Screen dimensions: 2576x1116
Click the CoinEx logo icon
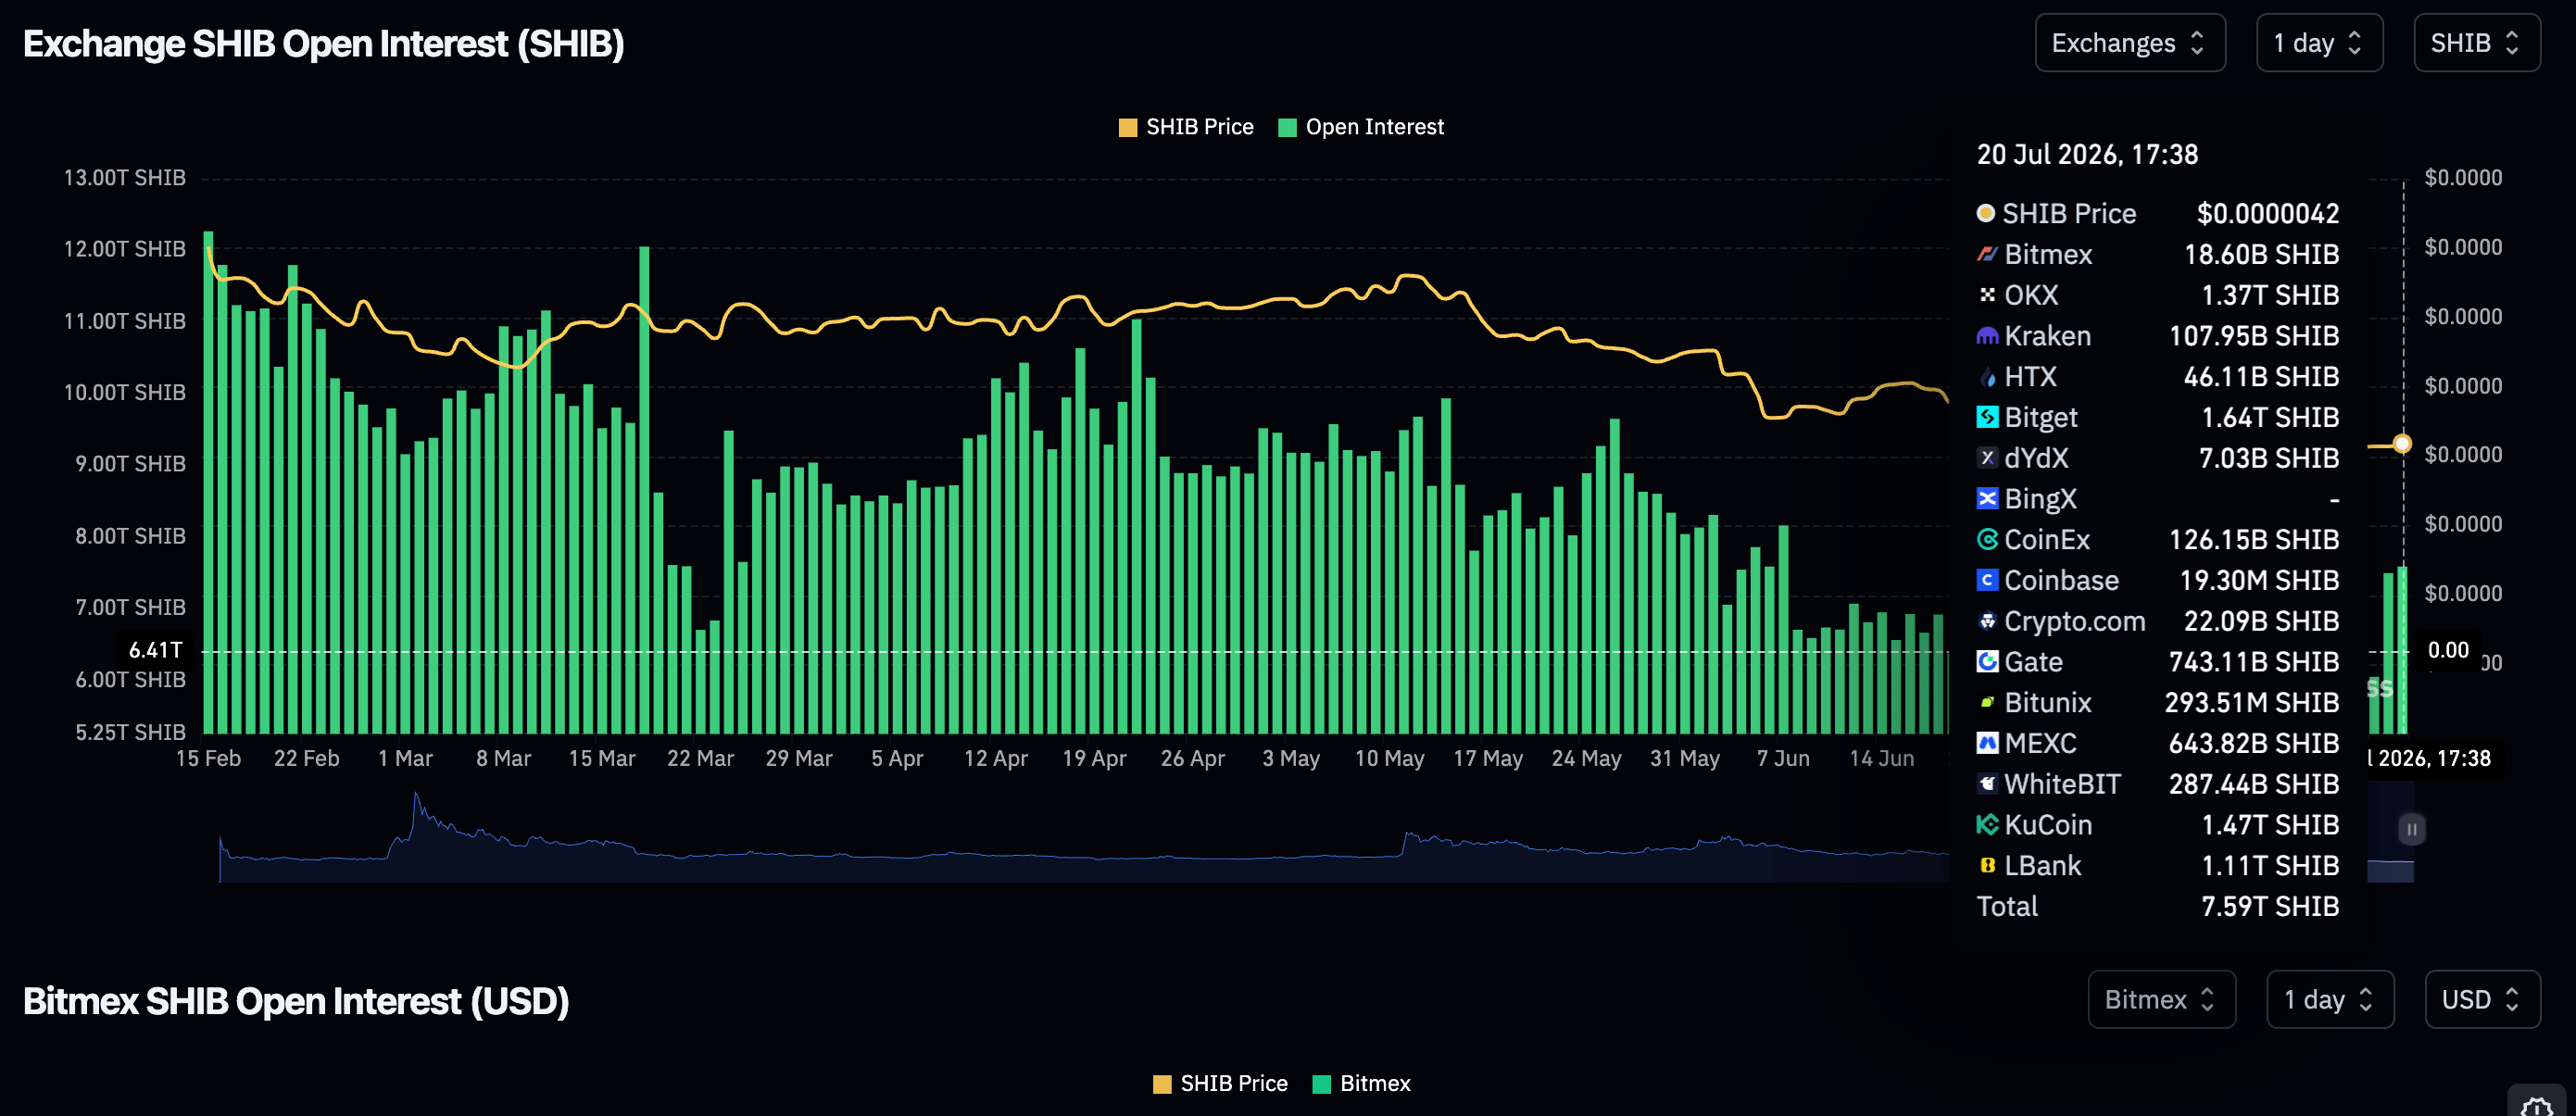pyautogui.click(x=1987, y=539)
